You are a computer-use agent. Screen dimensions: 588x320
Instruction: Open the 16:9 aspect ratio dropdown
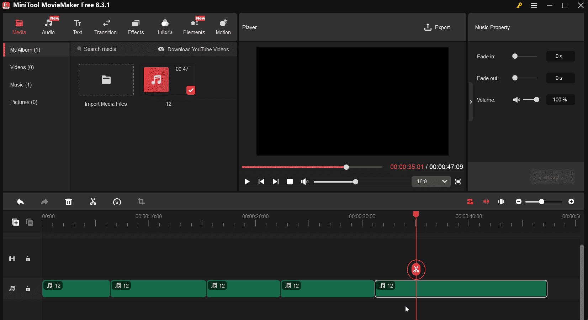(x=431, y=182)
